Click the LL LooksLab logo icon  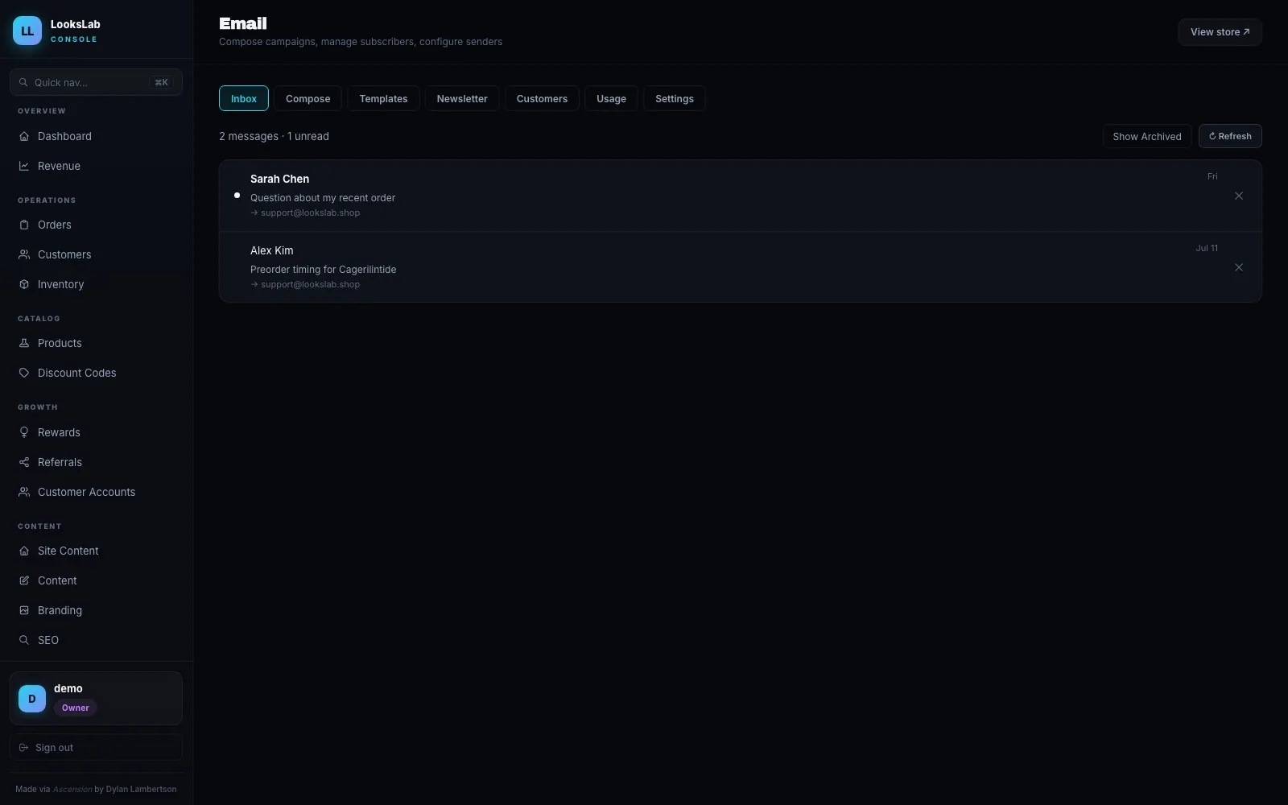coord(27,31)
